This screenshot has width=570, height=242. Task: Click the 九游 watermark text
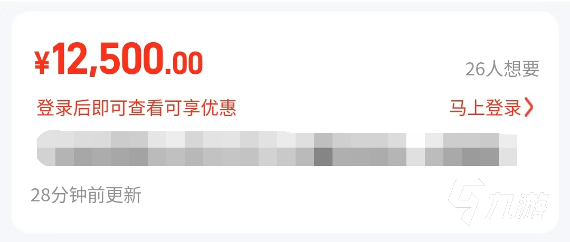tap(519, 204)
